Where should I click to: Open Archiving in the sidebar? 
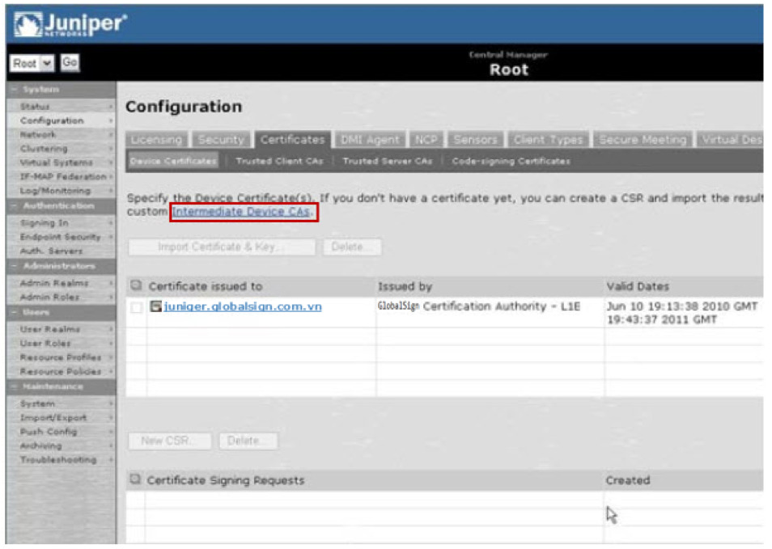tap(40, 446)
